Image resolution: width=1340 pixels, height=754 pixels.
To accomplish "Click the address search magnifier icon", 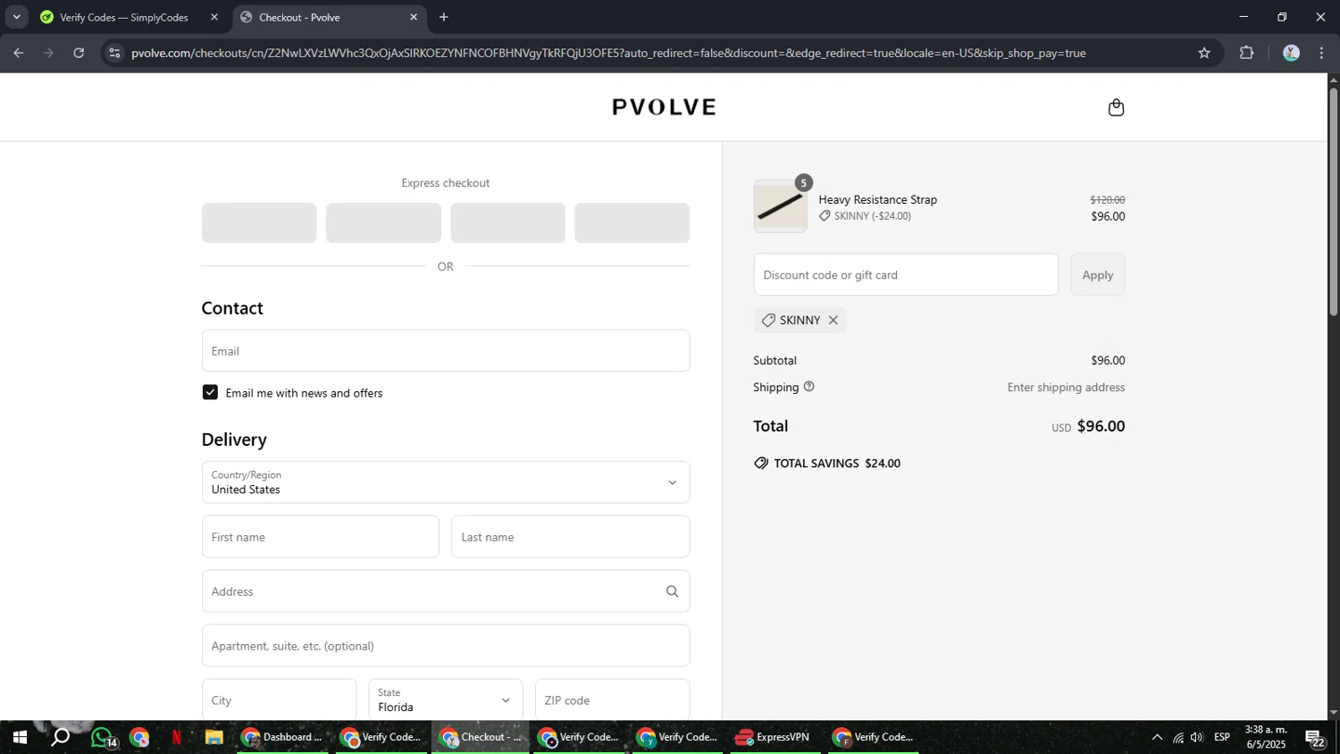I will [672, 591].
